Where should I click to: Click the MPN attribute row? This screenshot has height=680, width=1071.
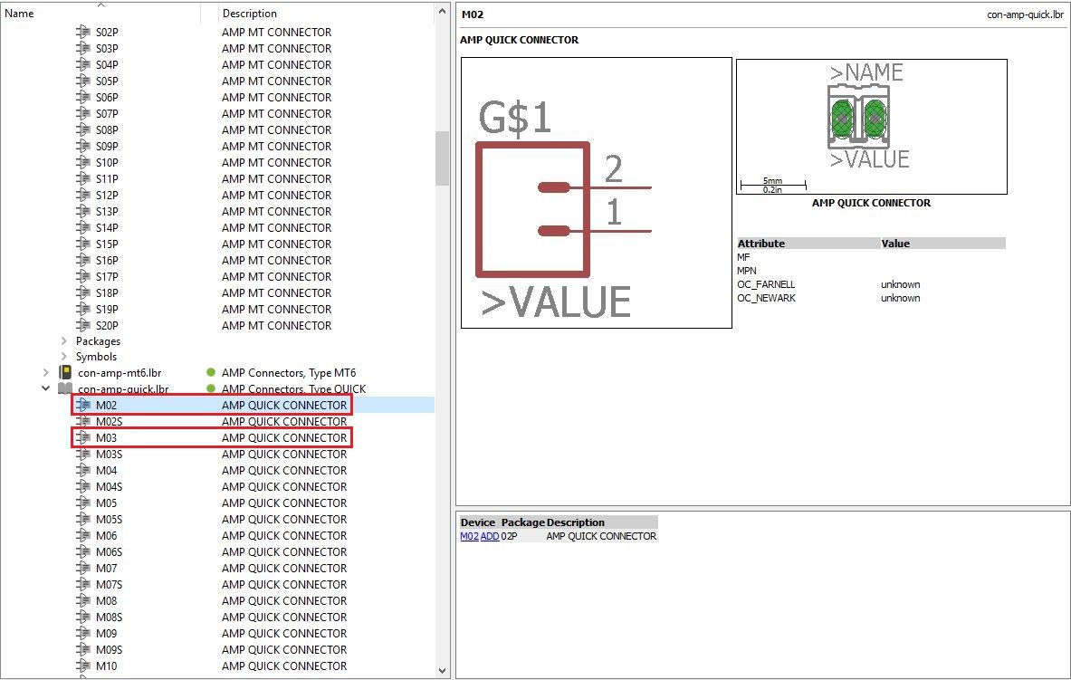point(871,271)
